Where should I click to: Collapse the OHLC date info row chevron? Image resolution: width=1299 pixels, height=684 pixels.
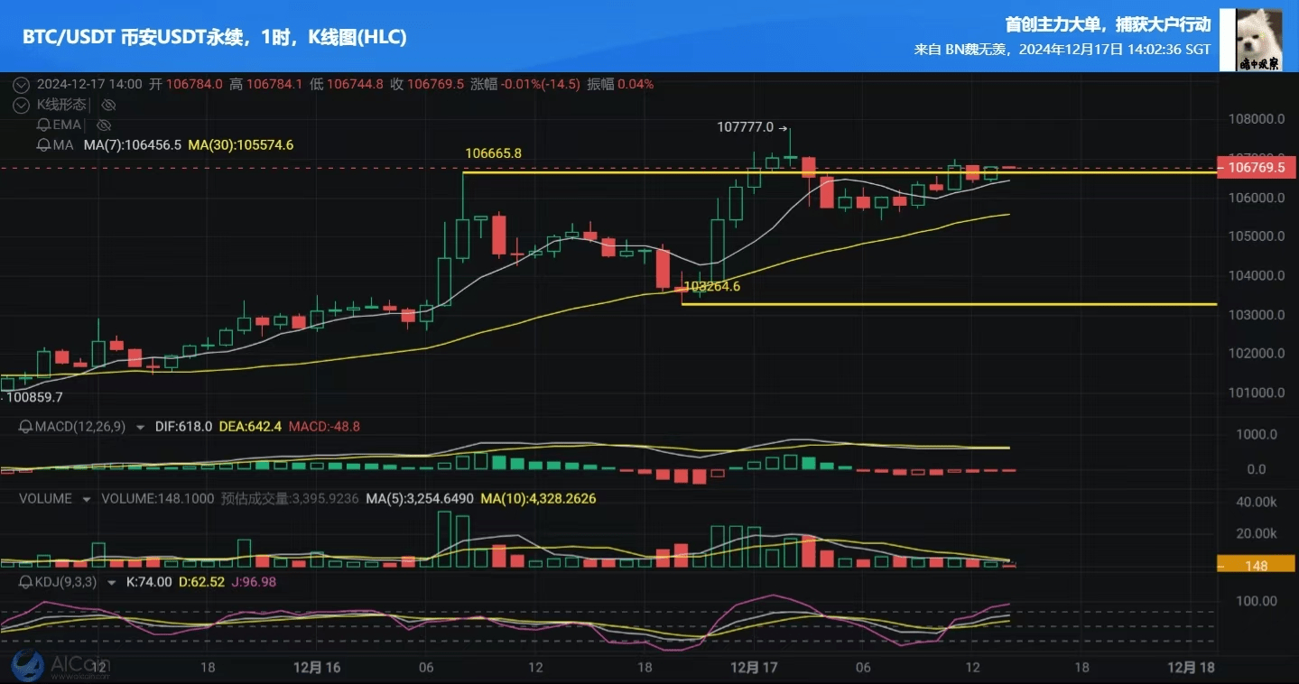click(x=23, y=84)
